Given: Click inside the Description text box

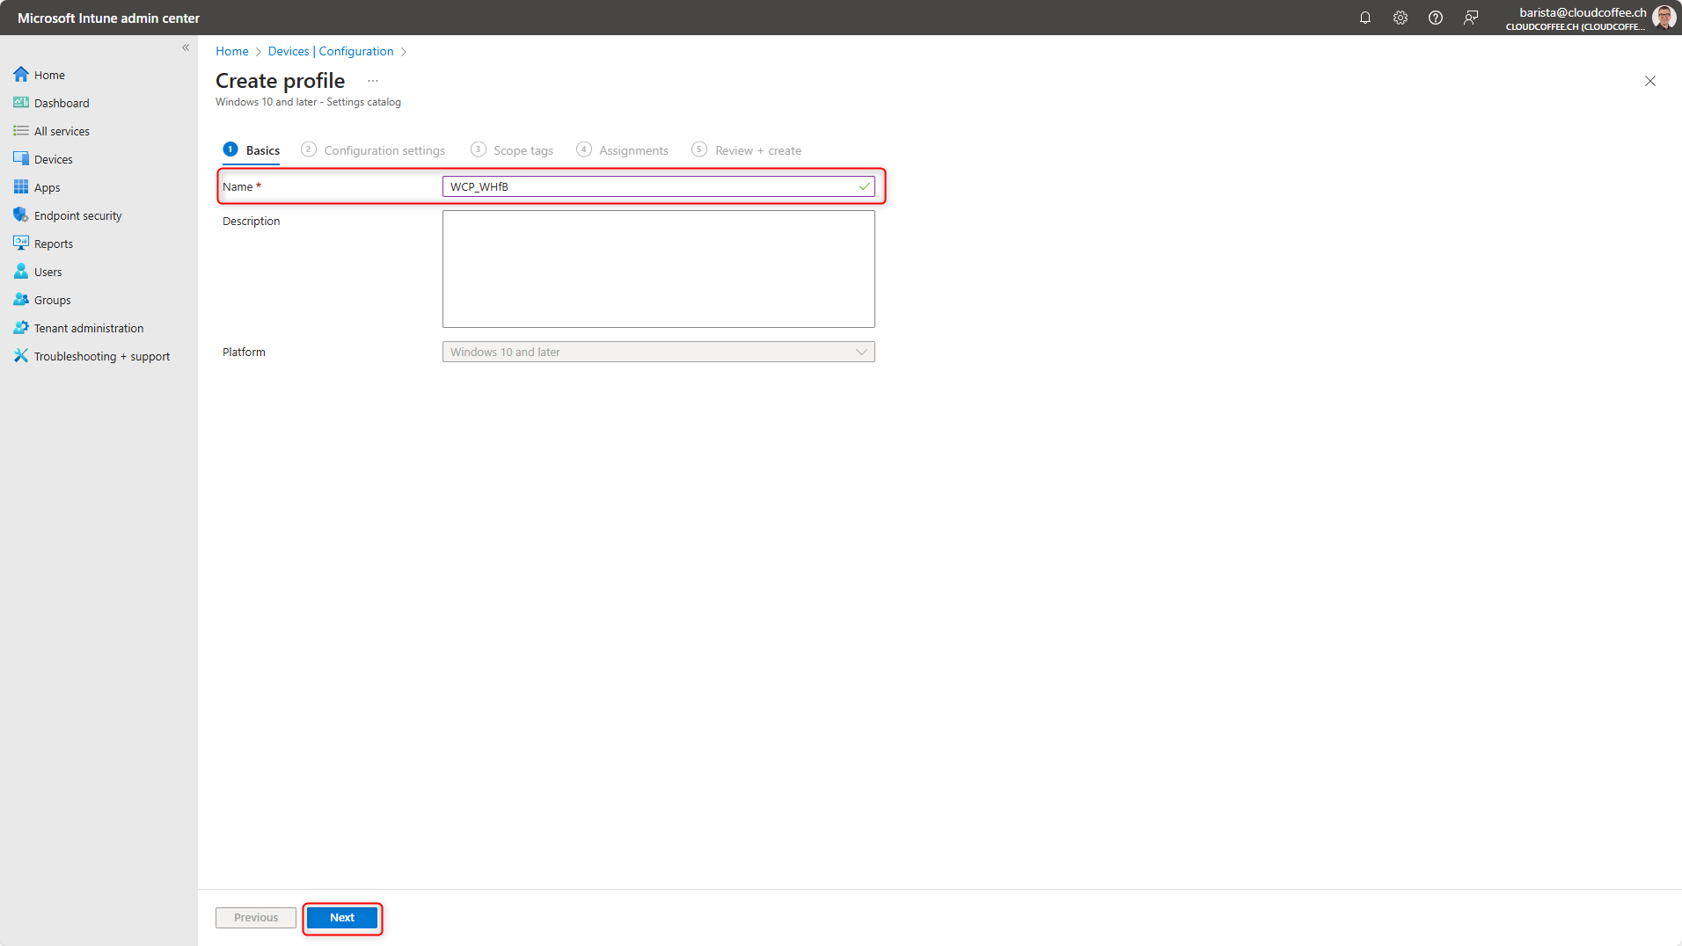Looking at the screenshot, I should point(658,268).
